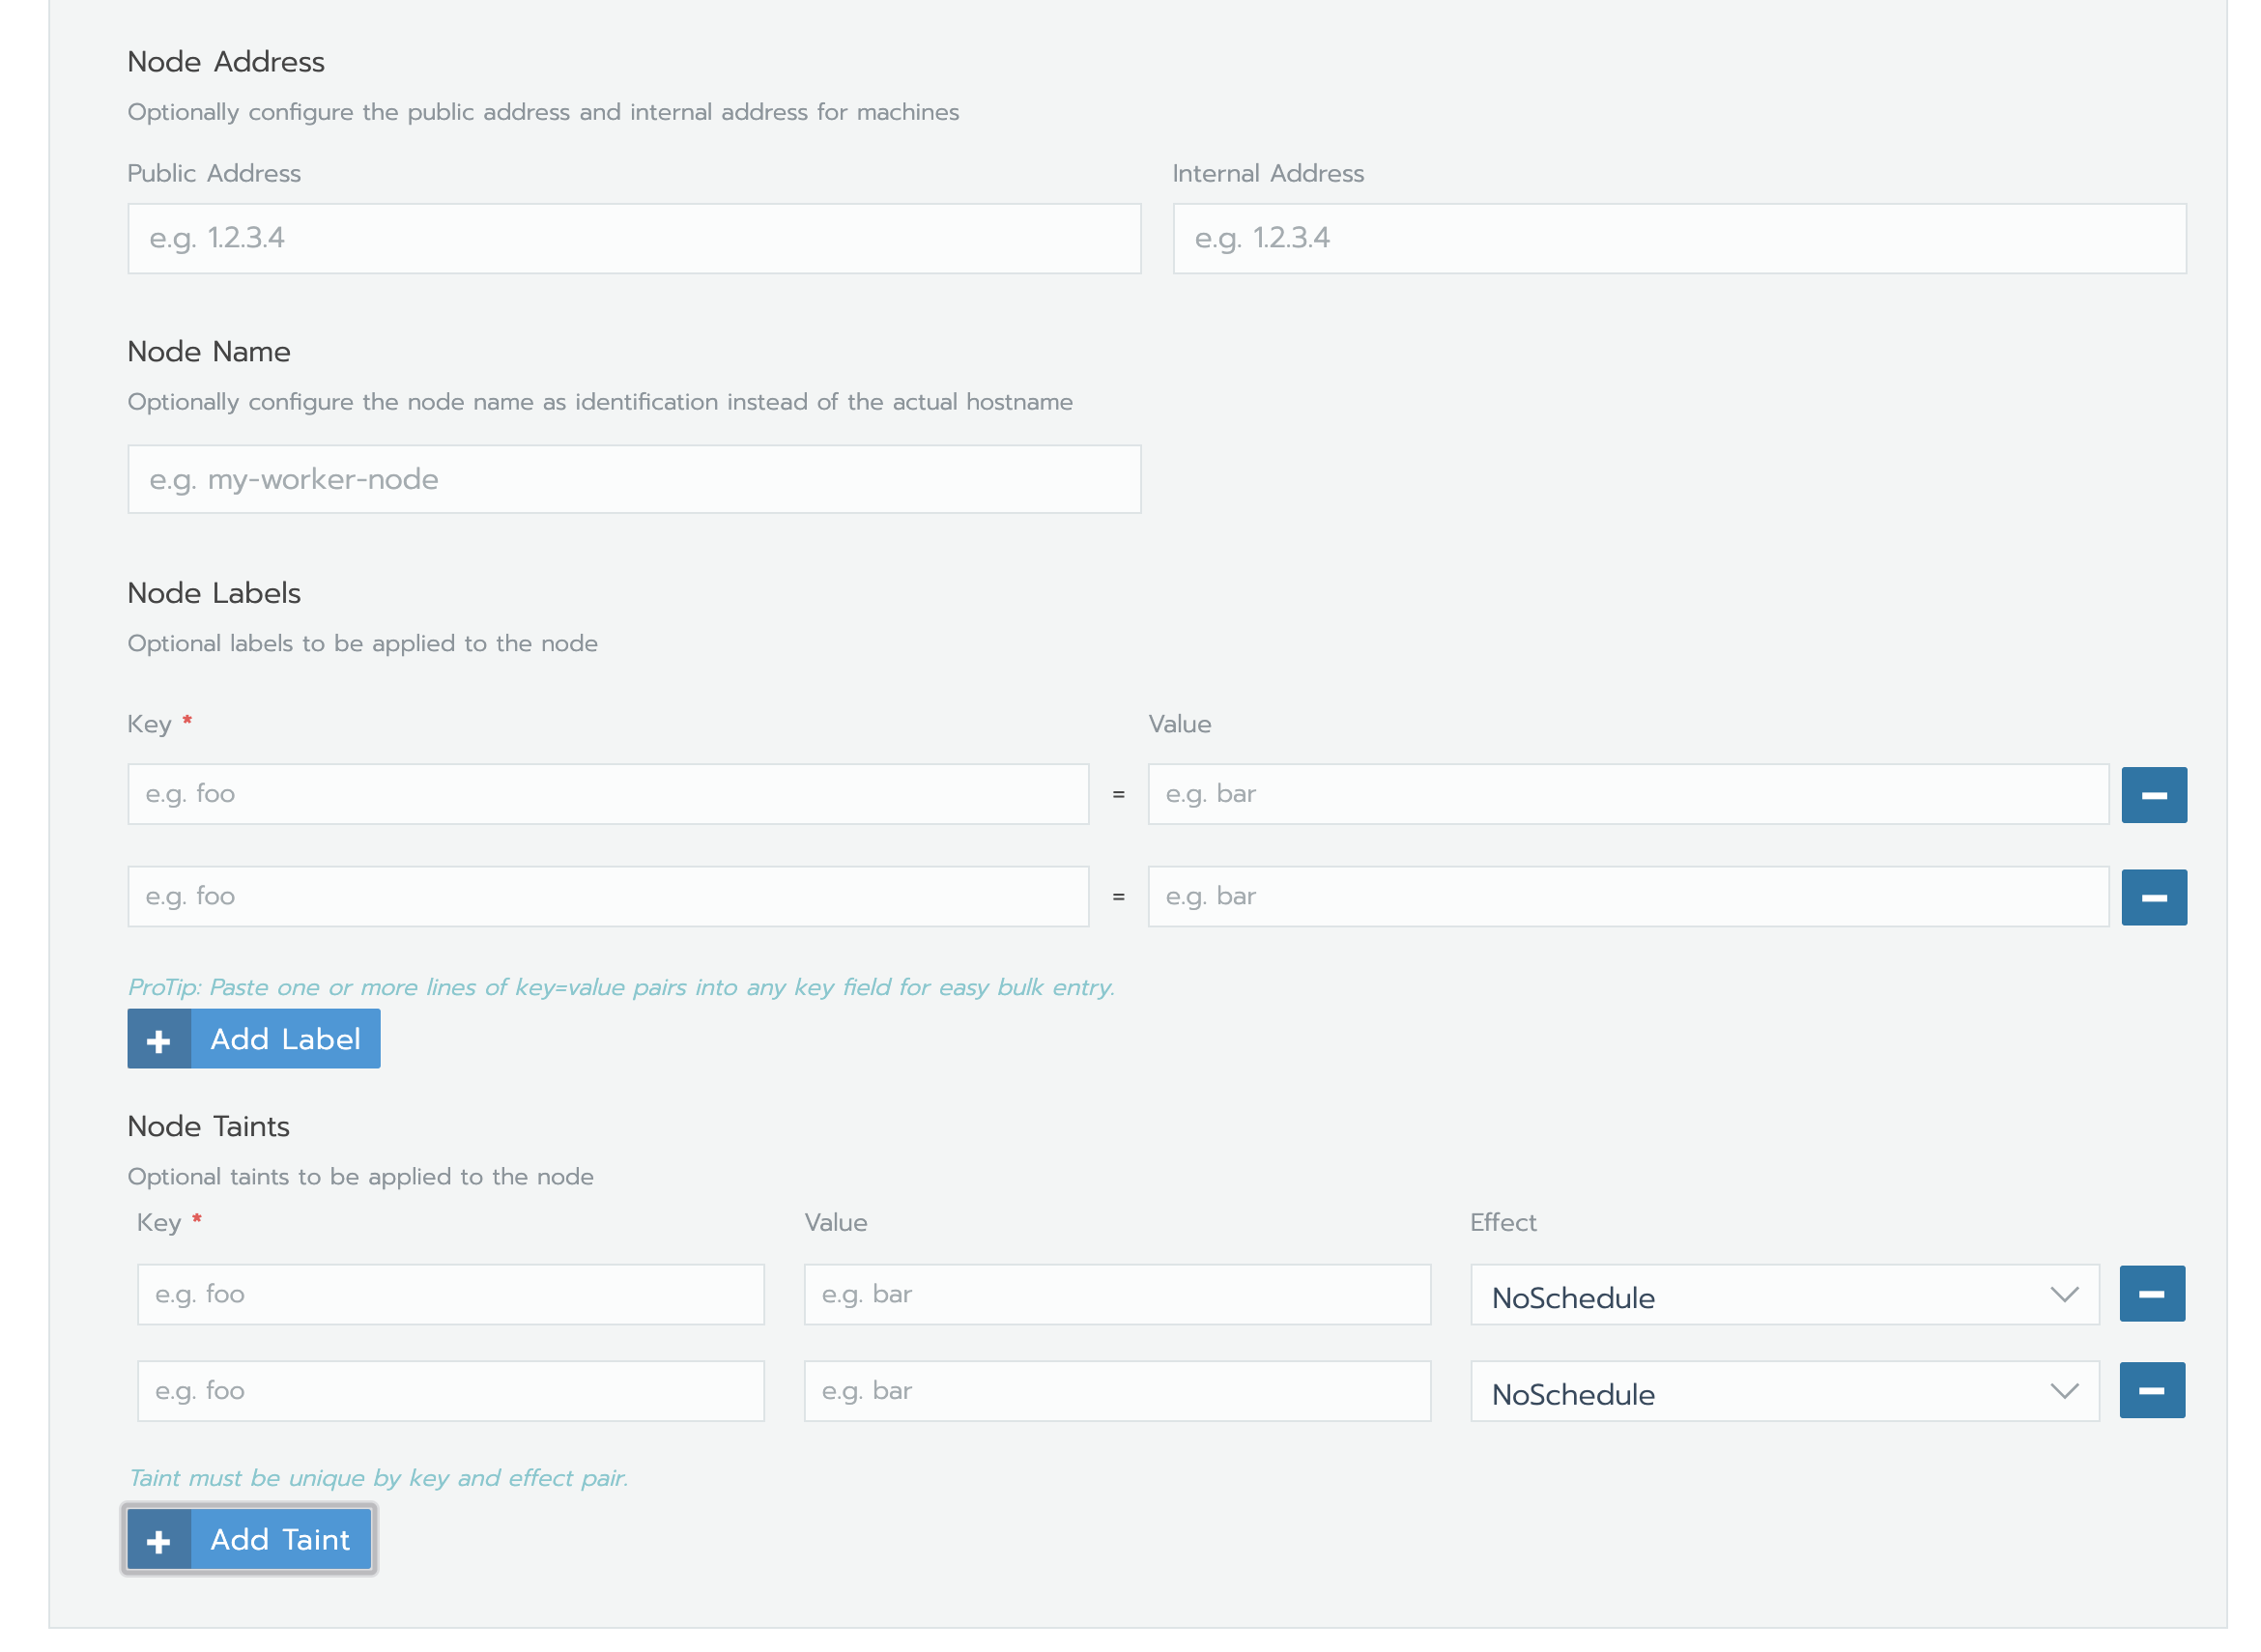Click the first taint Value field

1116,1294
